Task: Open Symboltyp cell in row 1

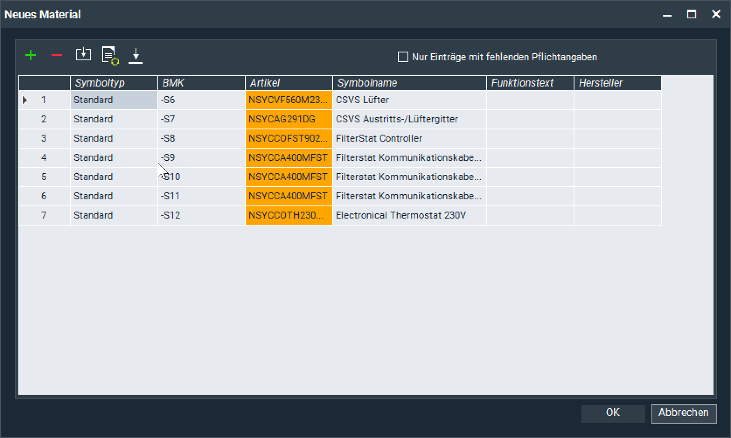Action: (114, 100)
